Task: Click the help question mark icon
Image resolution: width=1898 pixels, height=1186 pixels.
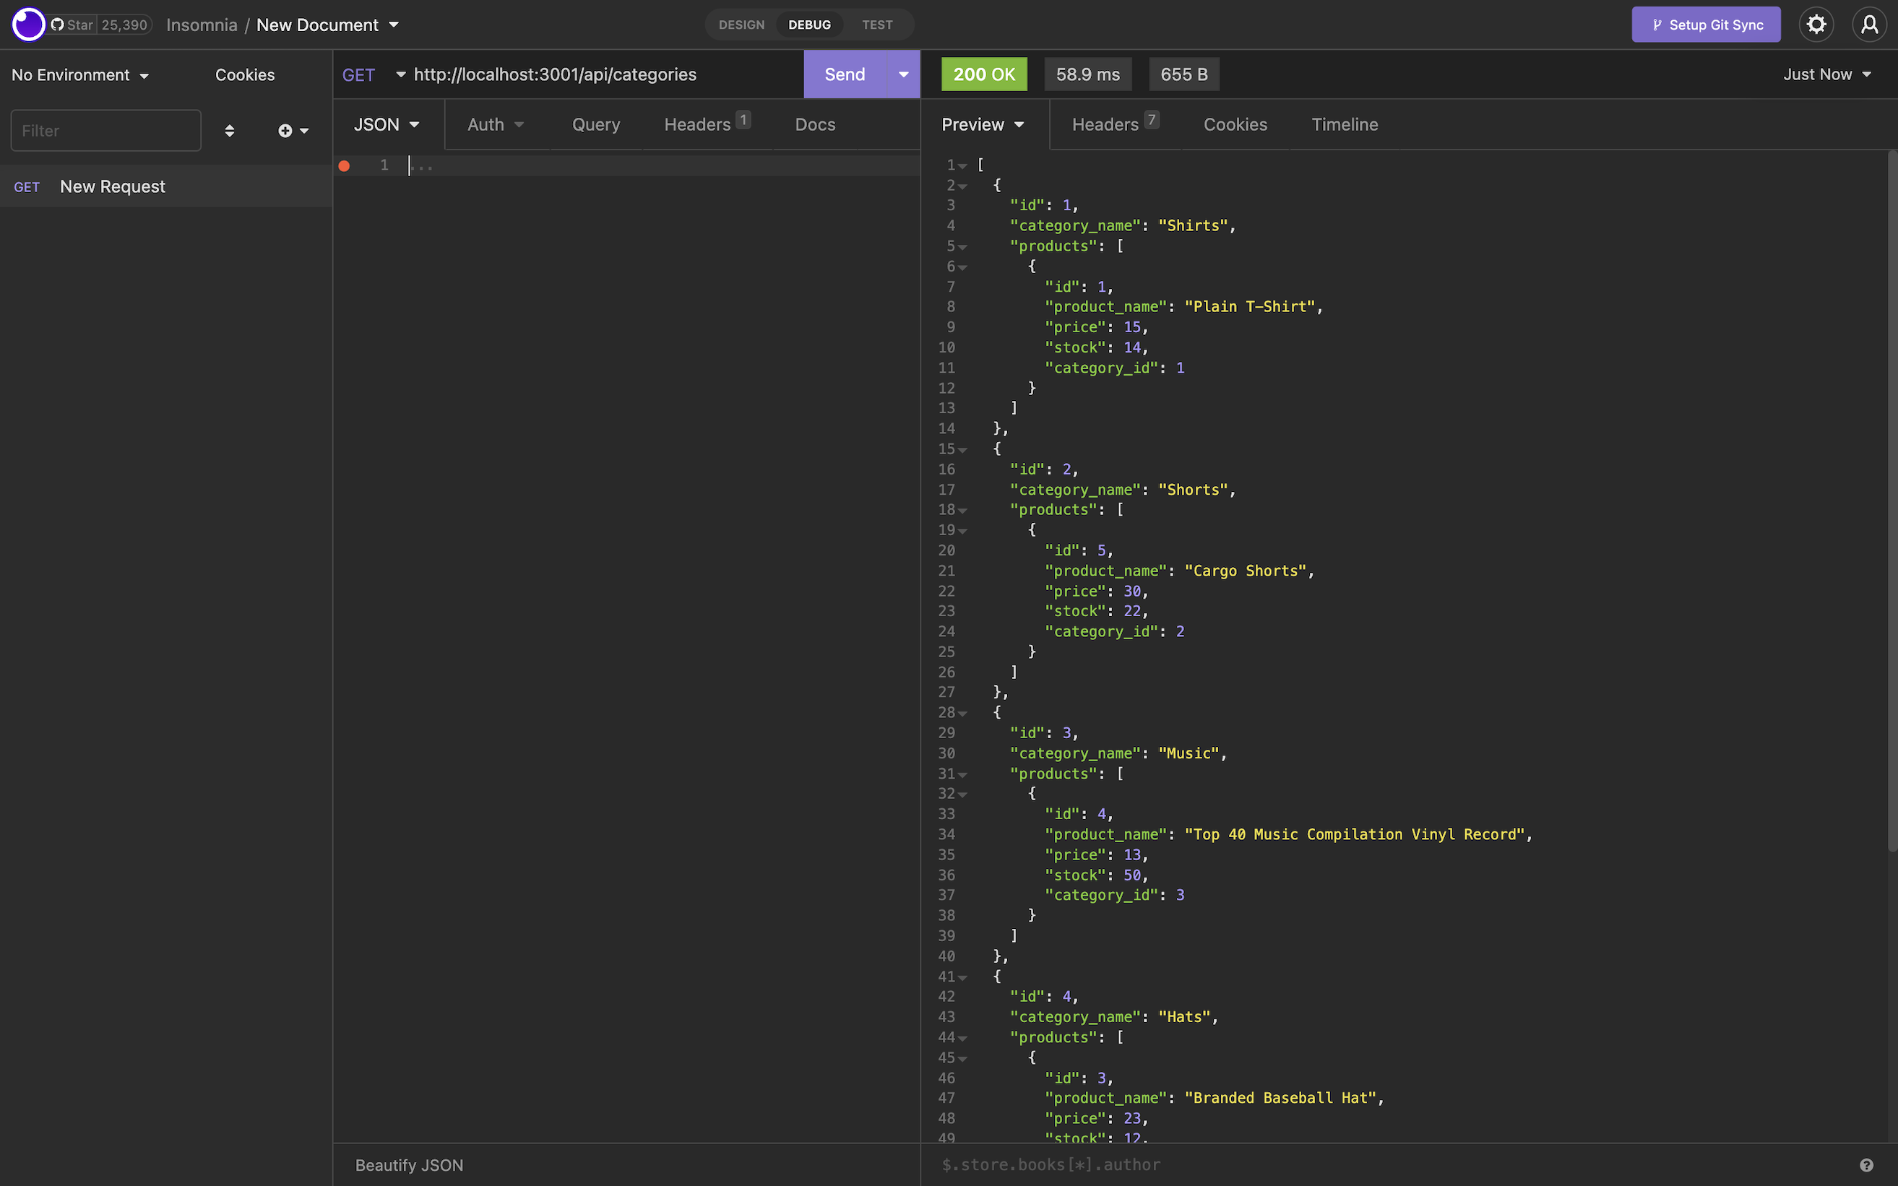Action: (1867, 1165)
